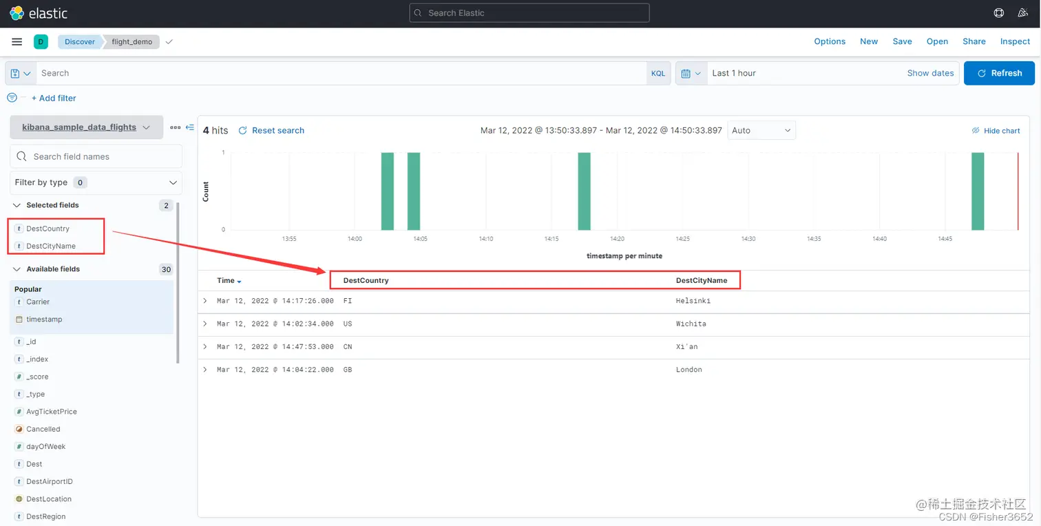Click the filter options circle icon
This screenshot has width=1041, height=526.
[x=12, y=98]
